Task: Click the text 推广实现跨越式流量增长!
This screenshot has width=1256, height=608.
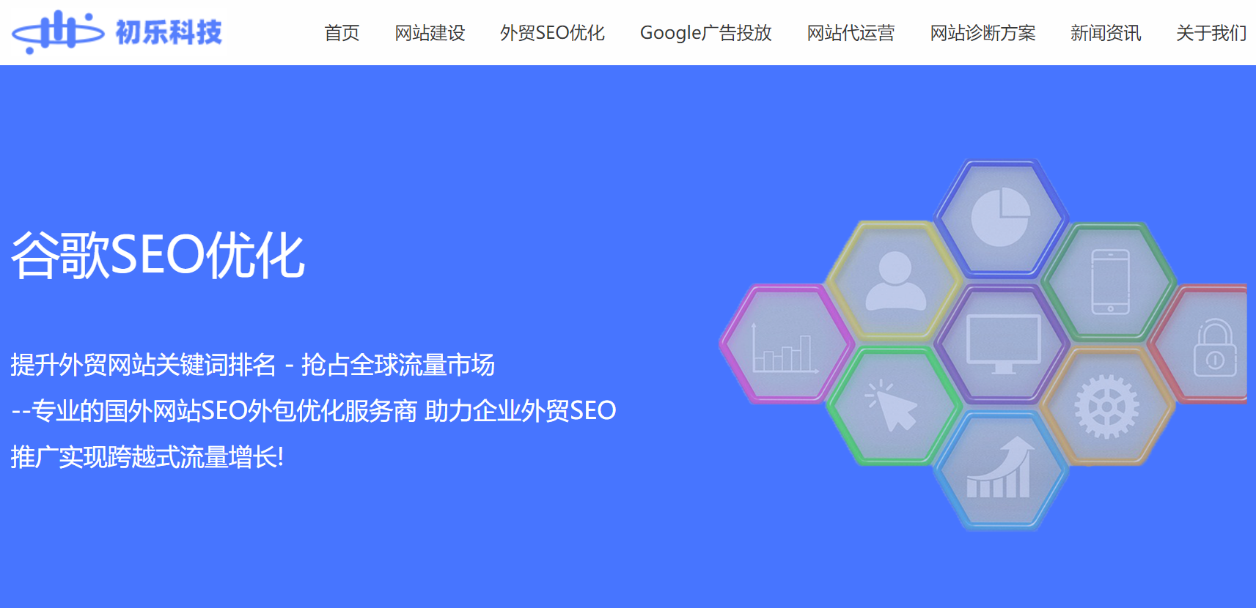Action: (147, 456)
